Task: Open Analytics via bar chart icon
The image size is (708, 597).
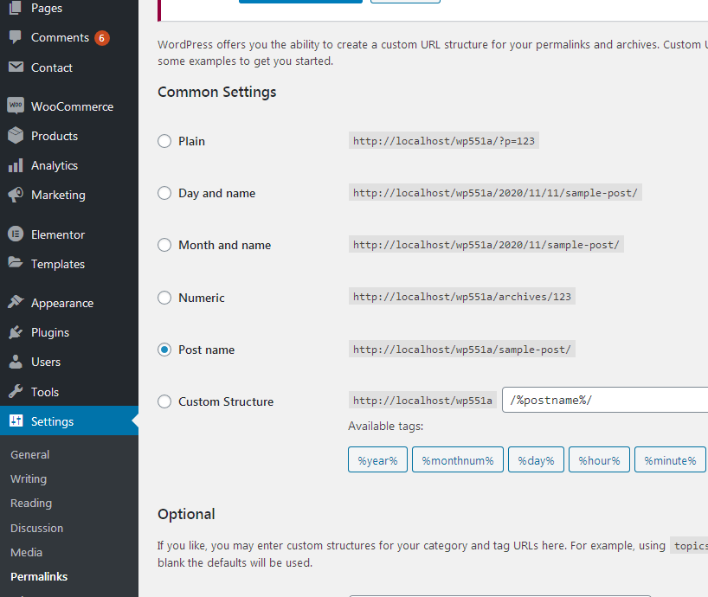Action: [x=16, y=165]
